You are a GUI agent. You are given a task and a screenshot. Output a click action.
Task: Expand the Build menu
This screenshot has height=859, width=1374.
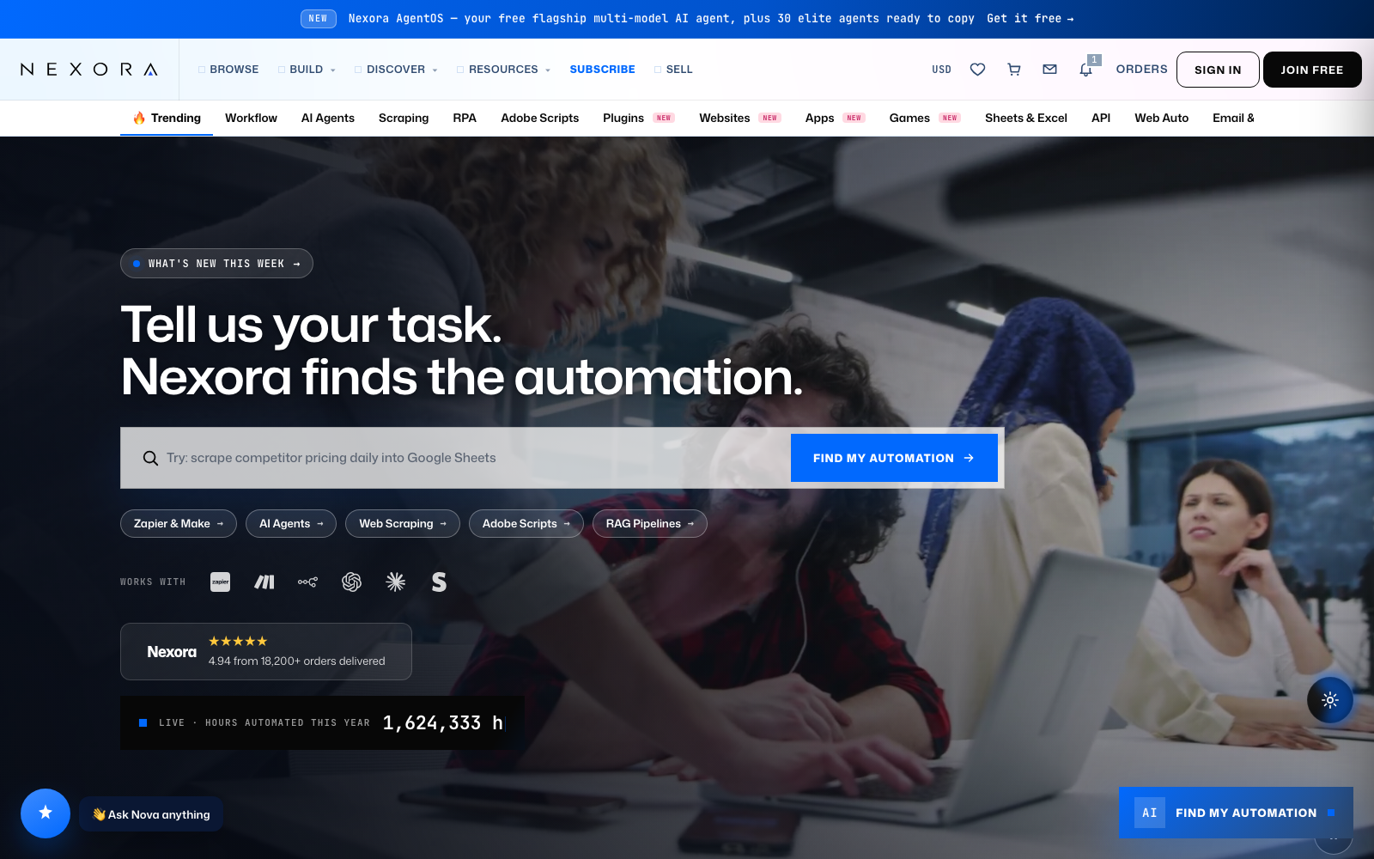pos(307,70)
